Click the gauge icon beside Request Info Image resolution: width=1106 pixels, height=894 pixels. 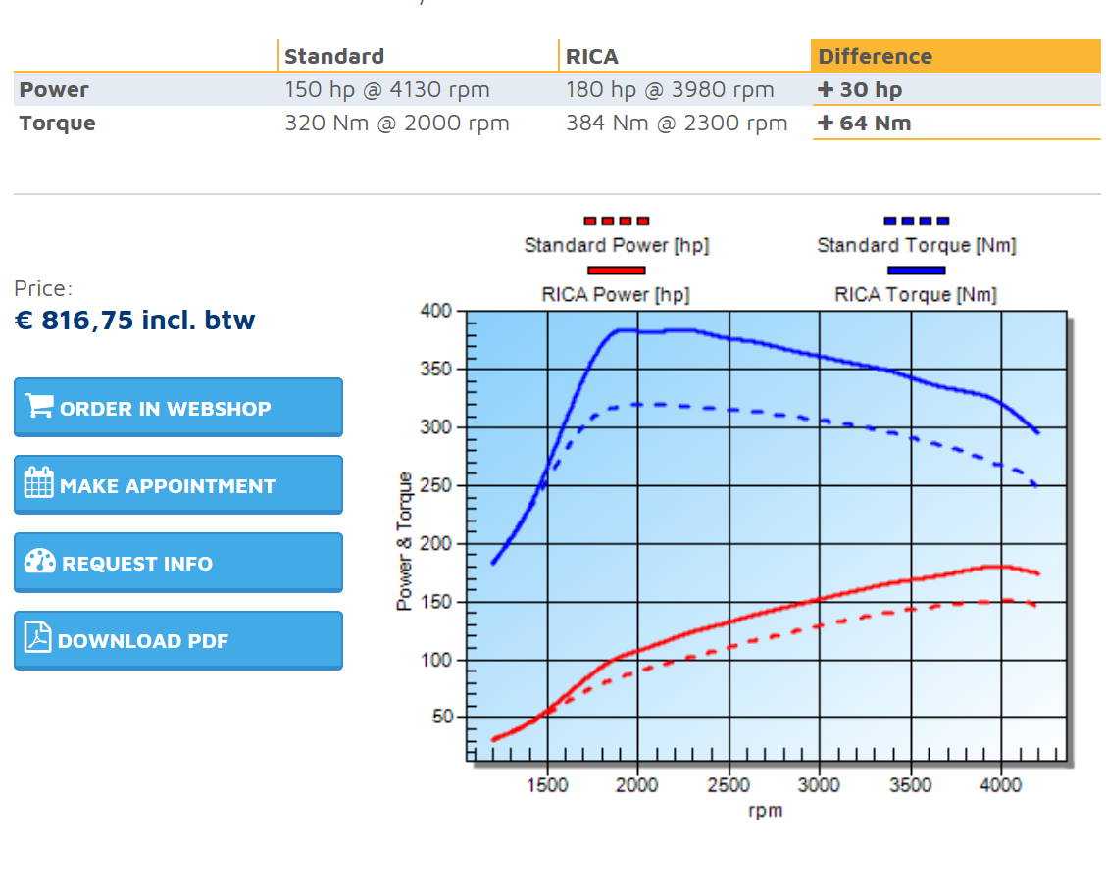tap(39, 562)
